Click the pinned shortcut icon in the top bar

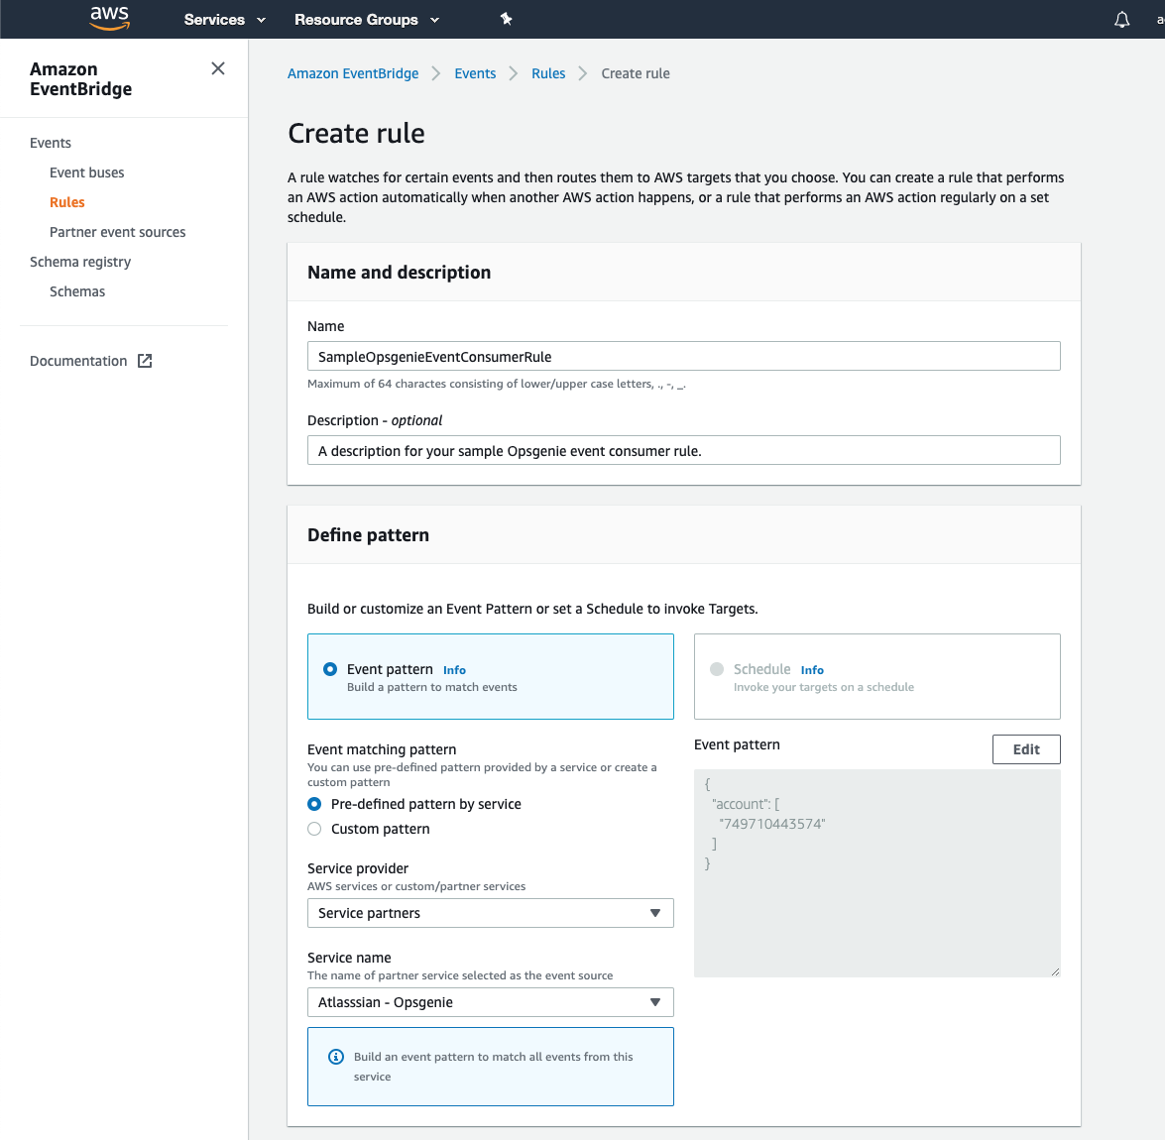(x=507, y=19)
